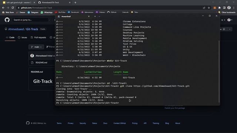Viewport: 237px width, 133px height.
Task: Open the Chrome extensions puzzle icon
Action: click(220, 8)
